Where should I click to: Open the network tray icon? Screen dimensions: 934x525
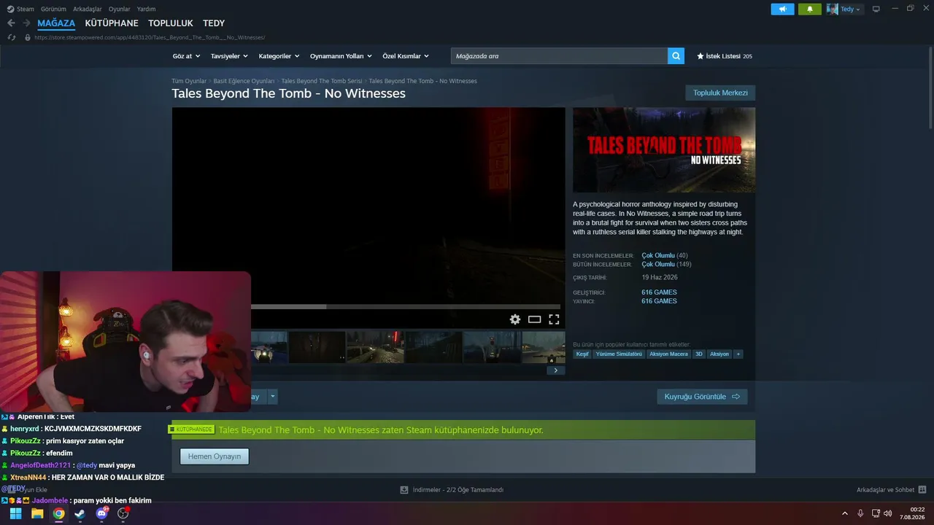click(875, 513)
